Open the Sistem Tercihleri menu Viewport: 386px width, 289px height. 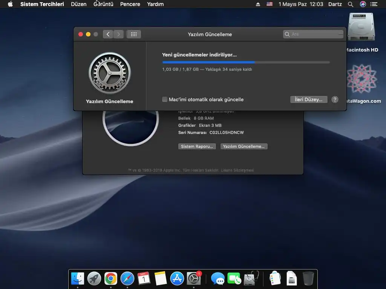(42, 4)
